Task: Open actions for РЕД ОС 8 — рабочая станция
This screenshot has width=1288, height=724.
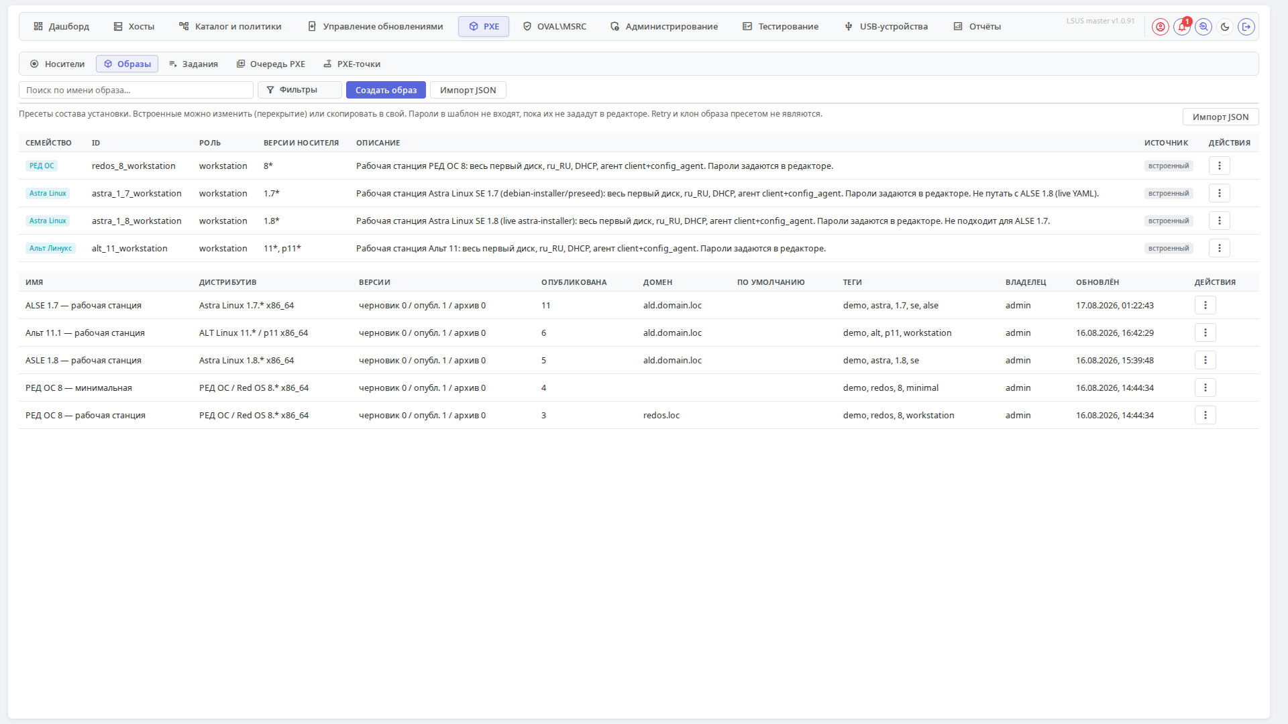Action: pos(1205,415)
